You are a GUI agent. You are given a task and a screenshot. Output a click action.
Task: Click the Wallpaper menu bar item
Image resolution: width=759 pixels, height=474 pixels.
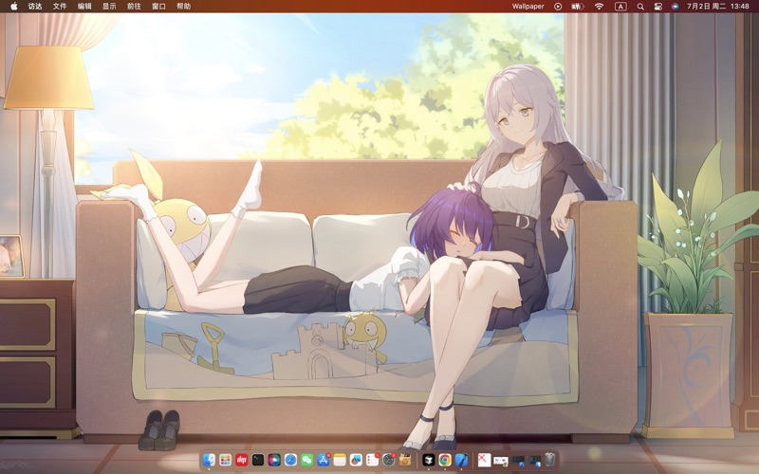click(x=528, y=7)
